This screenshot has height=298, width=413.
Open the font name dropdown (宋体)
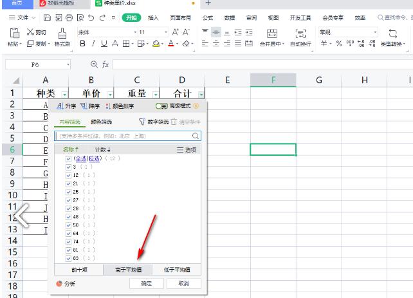pyautogui.click(x=135, y=32)
